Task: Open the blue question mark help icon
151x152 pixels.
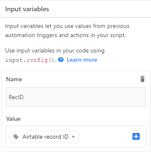Action: coord(61,60)
